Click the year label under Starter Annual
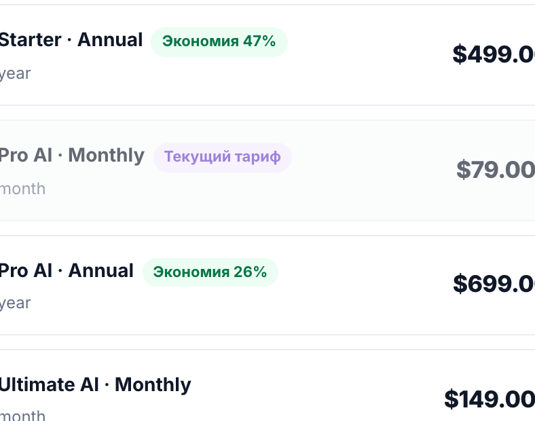The height and width of the screenshot is (421, 535). tap(16, 74)
